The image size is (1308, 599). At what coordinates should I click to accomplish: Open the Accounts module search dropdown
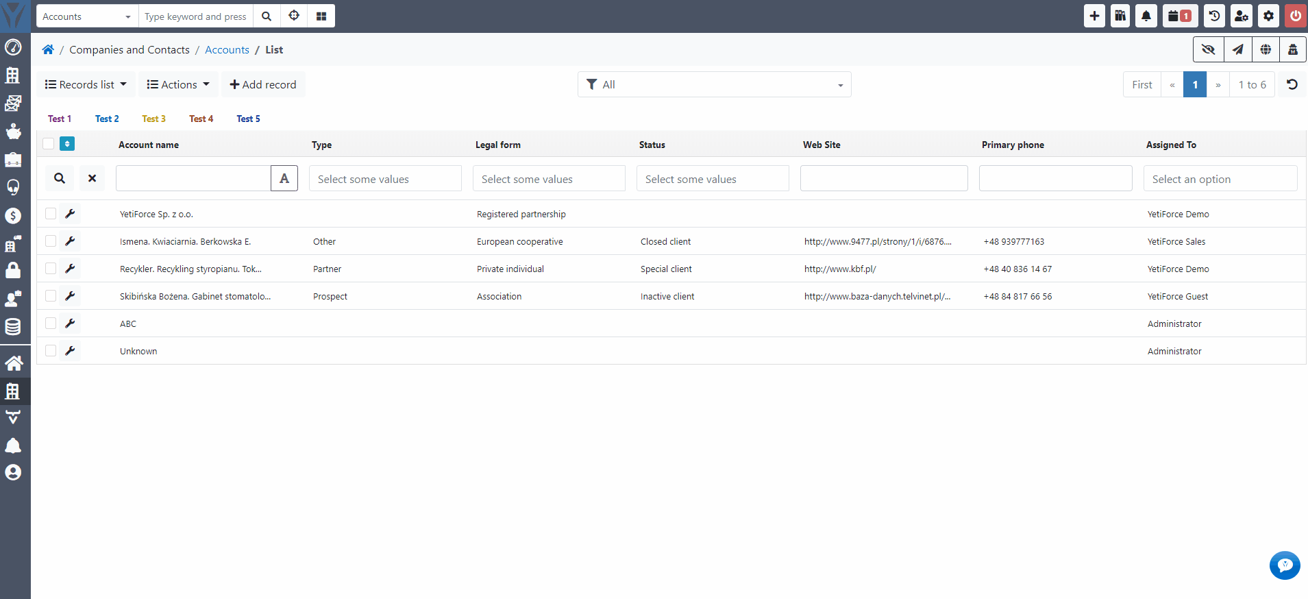pyautogui.click(x=87, y=16)
